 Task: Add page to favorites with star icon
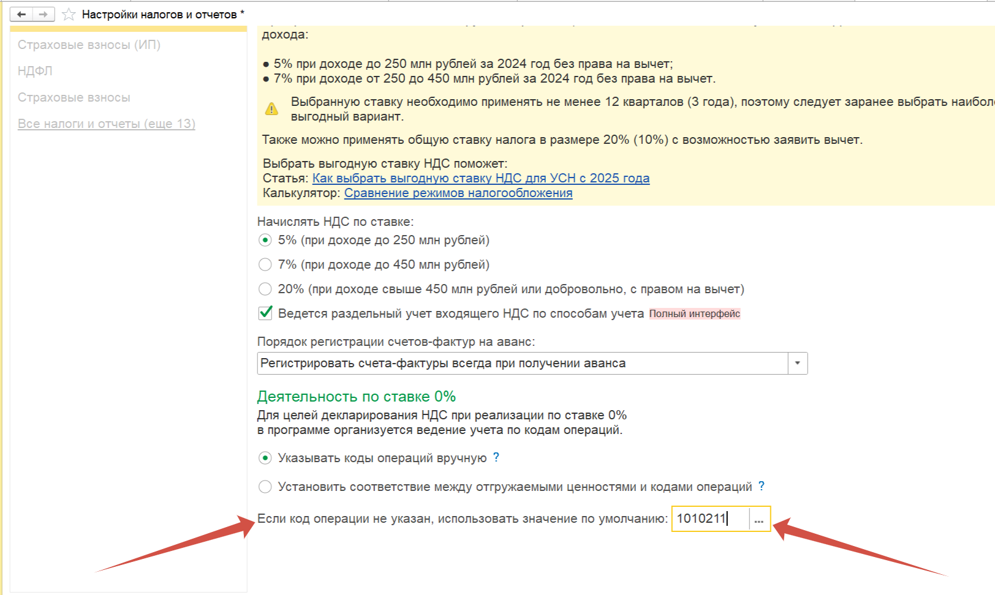click(69, 14)
